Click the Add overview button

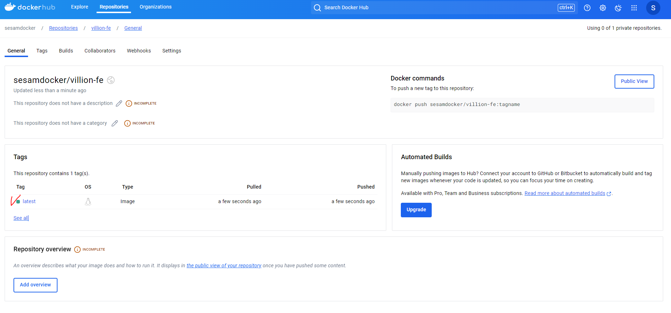(x=36, y=285)
